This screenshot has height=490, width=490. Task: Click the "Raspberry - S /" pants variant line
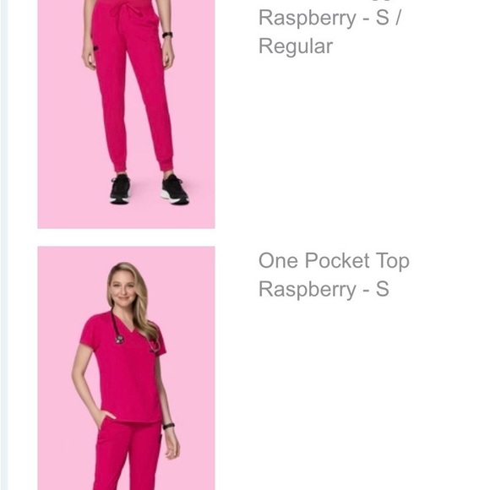click(329, 18)
